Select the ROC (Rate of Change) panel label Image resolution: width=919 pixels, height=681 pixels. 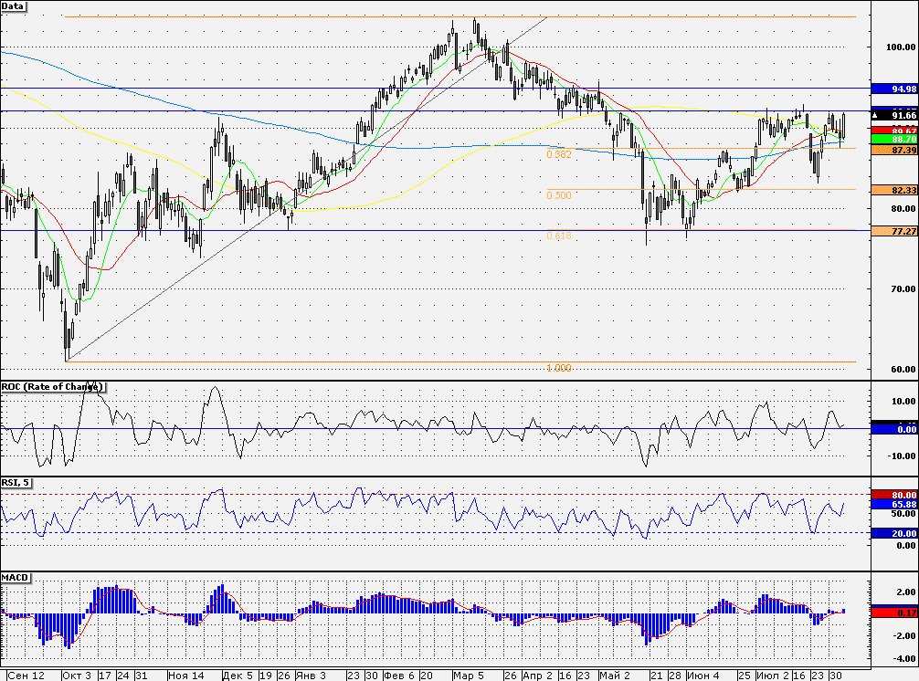click(x=52, y=387)
